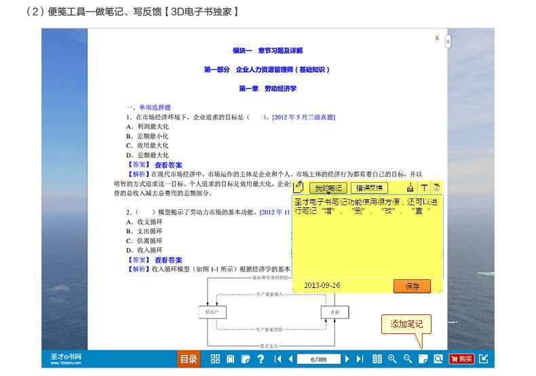Open the search tool in the toolbar

tap(438, 359)
